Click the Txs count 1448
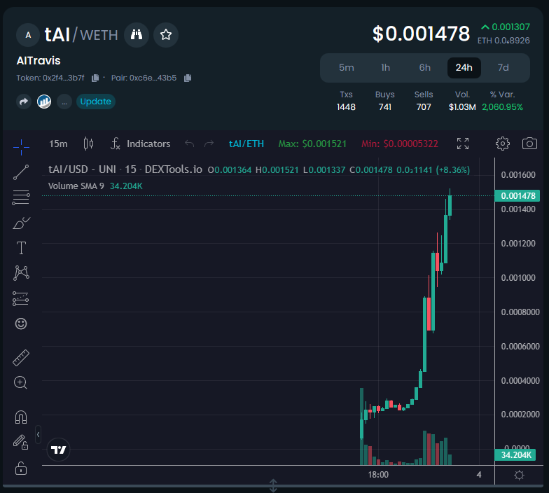 tap(346, 106)
